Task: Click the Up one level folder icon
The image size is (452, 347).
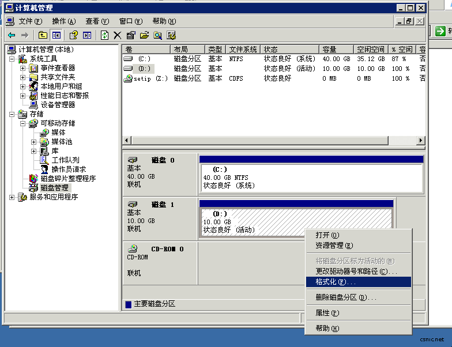Action: point(43,35)
